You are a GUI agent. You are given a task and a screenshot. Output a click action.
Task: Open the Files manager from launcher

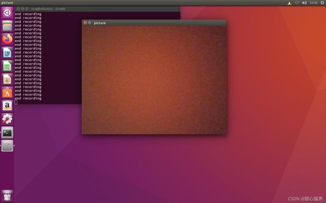(x=7, y=26)
